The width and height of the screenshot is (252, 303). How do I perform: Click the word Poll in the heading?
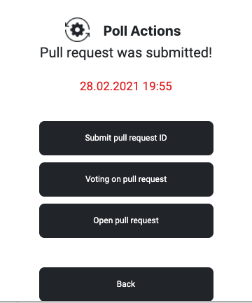(x=115, y=31)
